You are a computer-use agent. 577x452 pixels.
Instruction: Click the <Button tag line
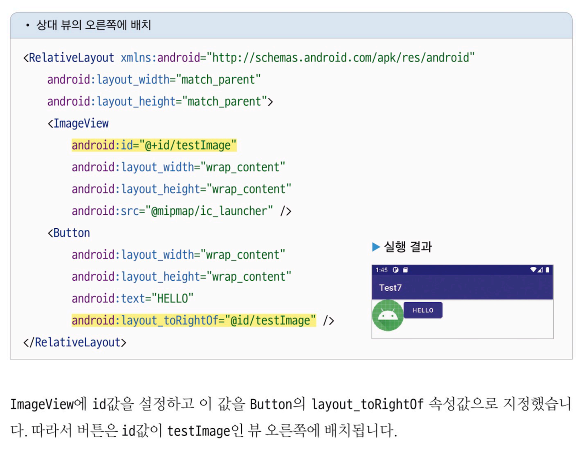(69, 233)
